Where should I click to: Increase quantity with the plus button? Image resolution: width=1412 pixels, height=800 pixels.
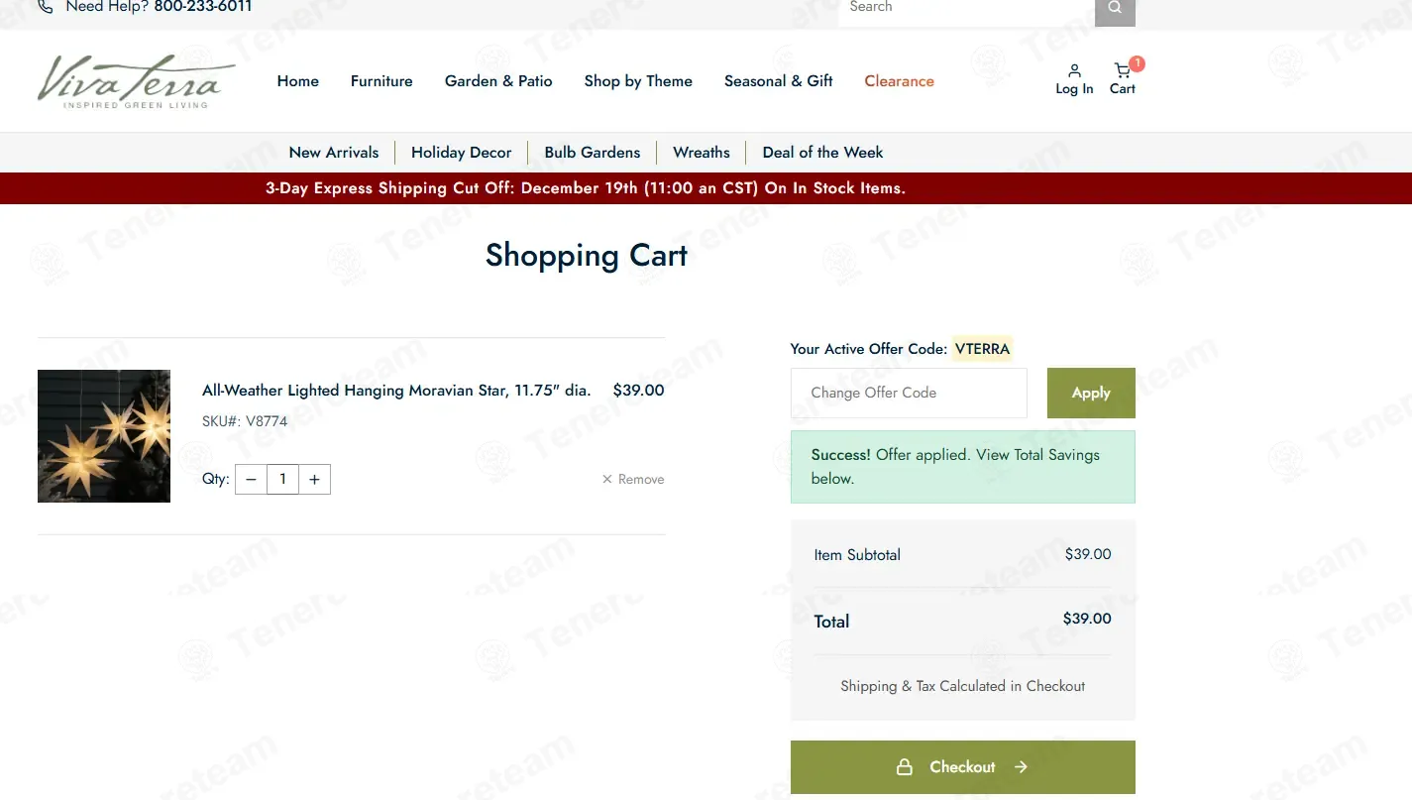314,480
